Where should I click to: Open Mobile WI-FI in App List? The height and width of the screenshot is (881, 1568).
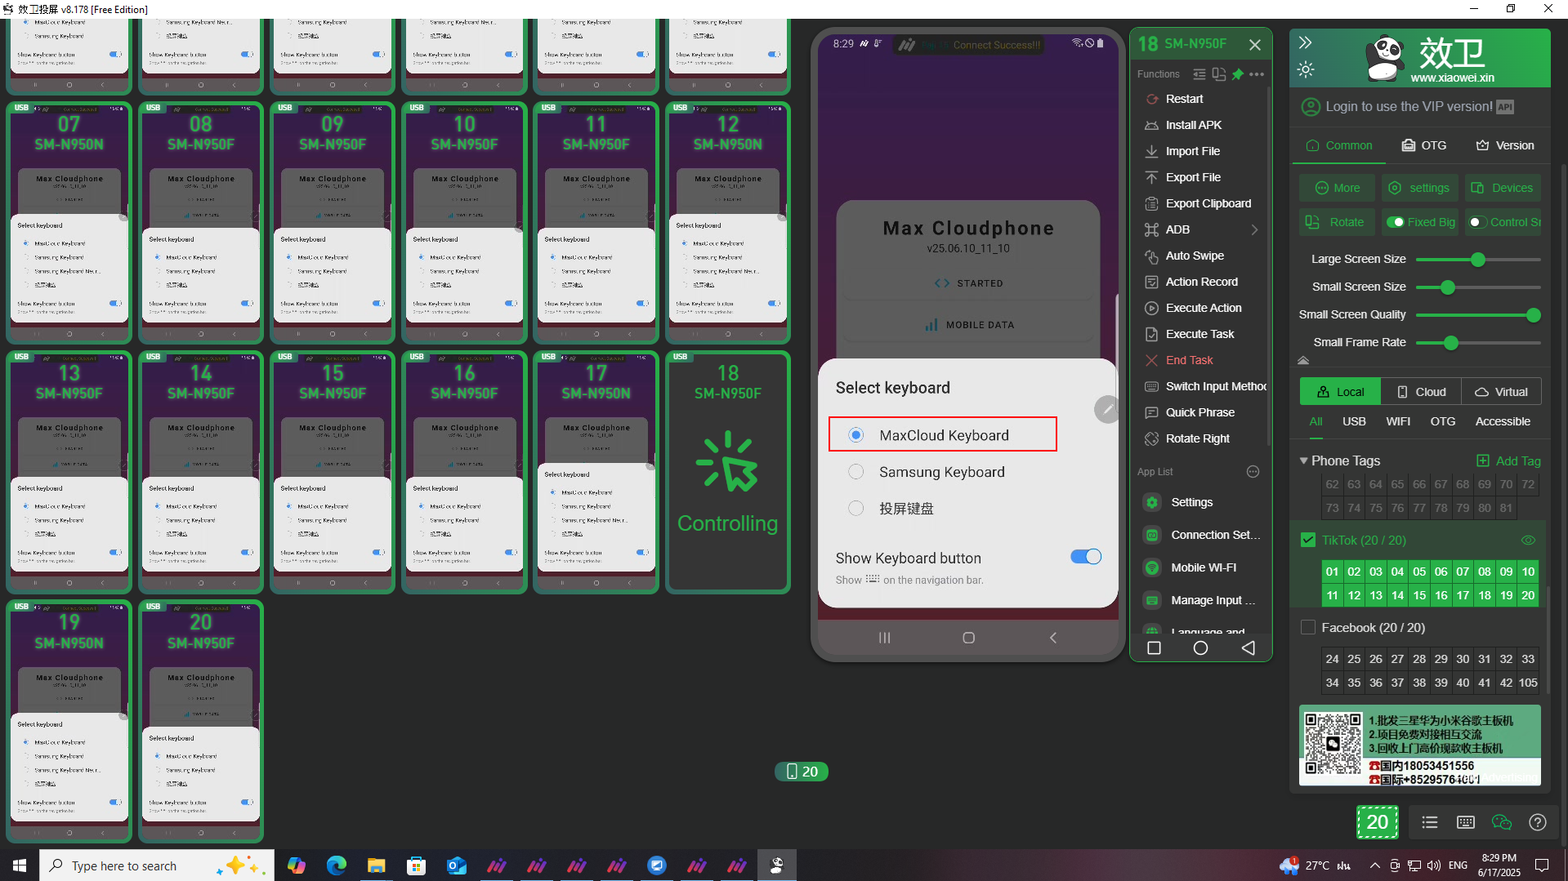(x=1201, y=567)
